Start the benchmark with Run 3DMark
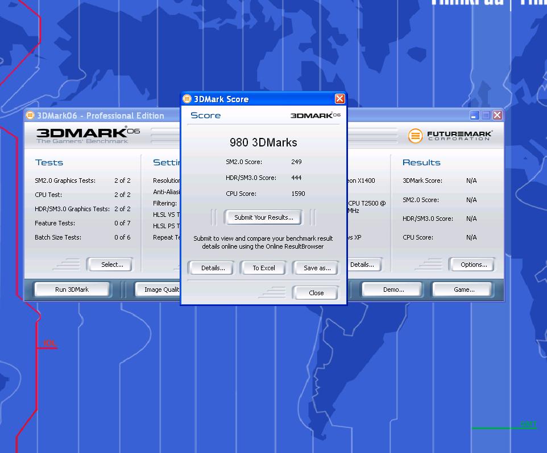Viewport: 547px width, 453px height. (x=72, y=290)
